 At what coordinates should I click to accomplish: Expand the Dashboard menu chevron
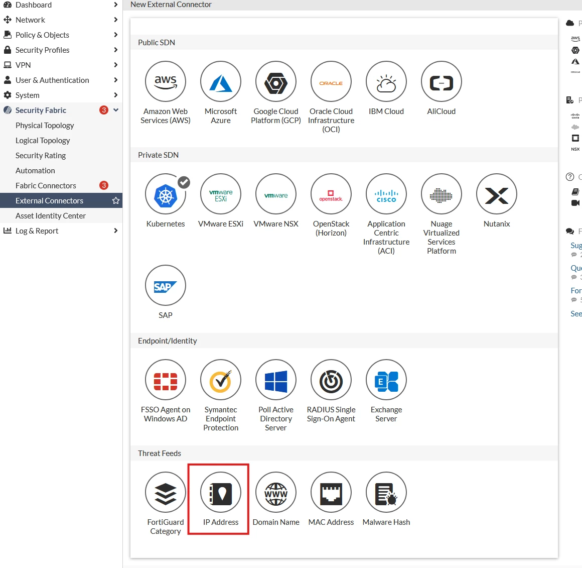116,5
